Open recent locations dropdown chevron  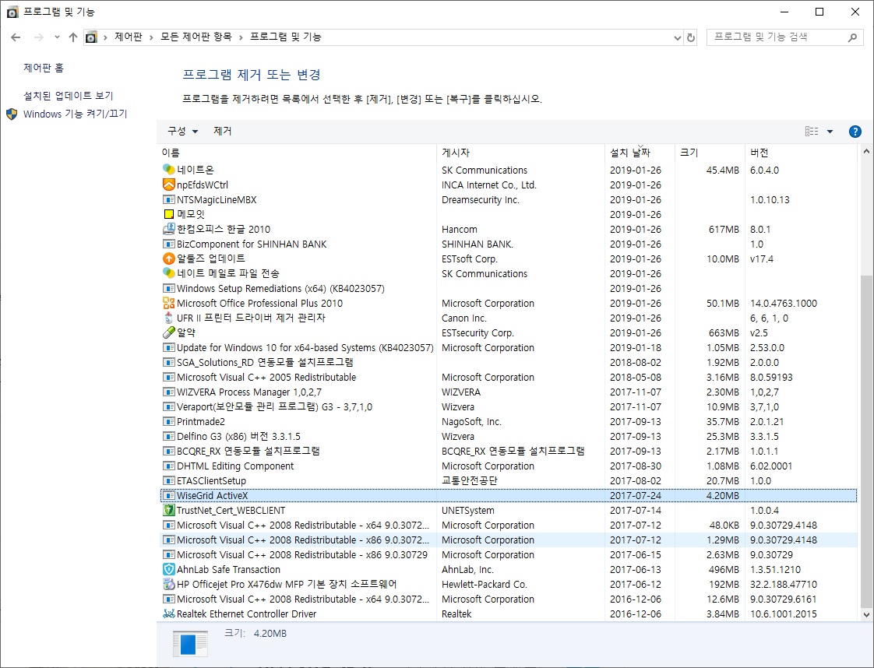click(57, 37)
